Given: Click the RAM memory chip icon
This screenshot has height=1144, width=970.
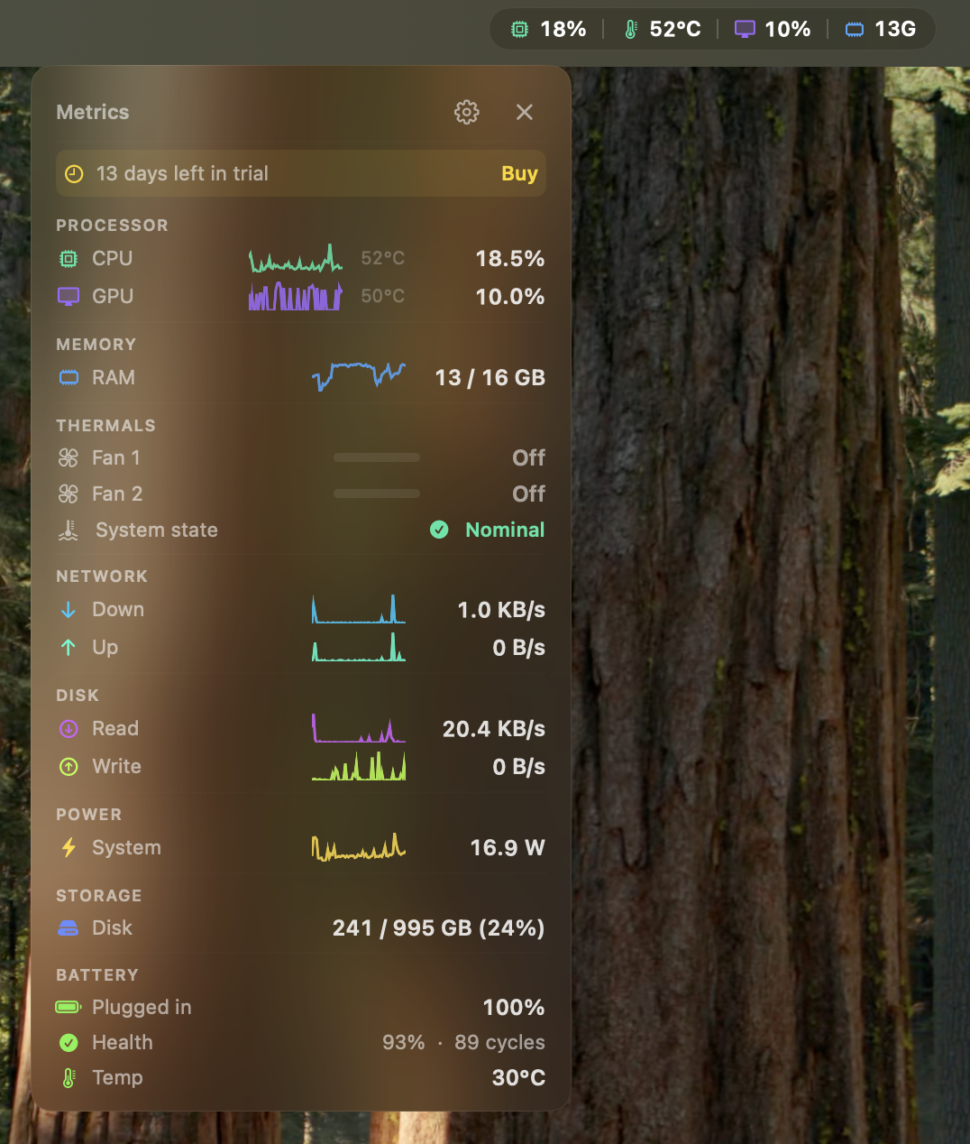Looking at the screenshot, I should pos(69,377).
